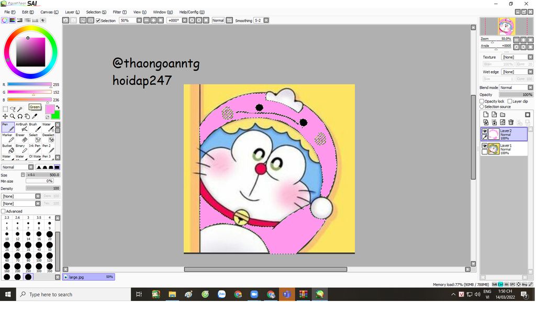Activate the rectangular selection tool
Viewport: 536px width, 313px height.
tap(5, 109)
